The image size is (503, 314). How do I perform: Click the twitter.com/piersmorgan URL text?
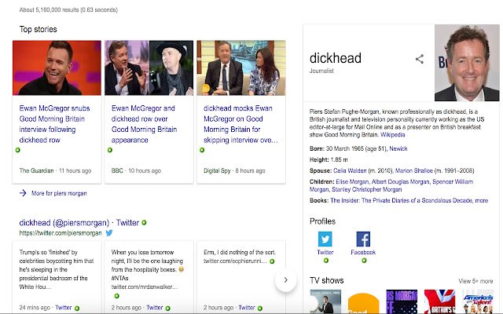tap(61, 233)
